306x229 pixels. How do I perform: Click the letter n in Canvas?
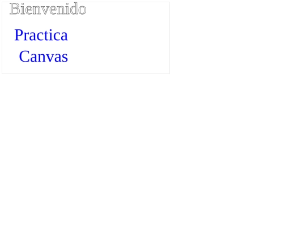point(41,58)
